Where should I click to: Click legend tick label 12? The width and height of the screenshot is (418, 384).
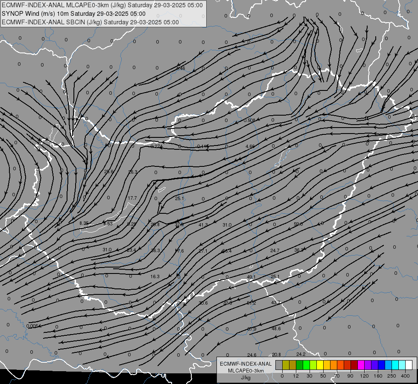coord(296,376)
